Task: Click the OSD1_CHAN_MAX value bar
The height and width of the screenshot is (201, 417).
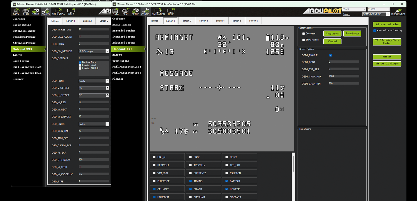Action: (x=344, y=76)
